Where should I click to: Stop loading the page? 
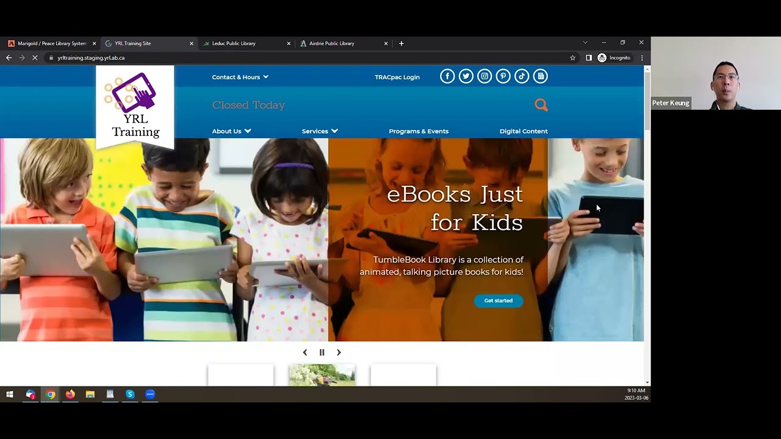[35, 58]
